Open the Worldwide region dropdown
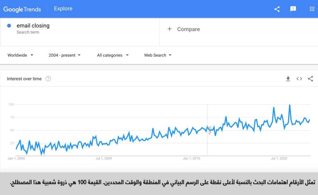318x195 pixels. point(20,55)
